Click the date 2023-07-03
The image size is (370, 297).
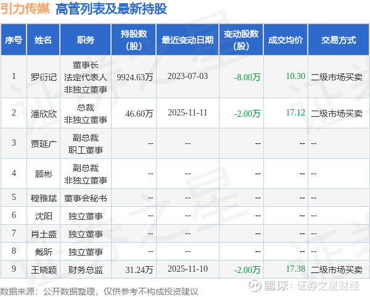tap(187, 77)
